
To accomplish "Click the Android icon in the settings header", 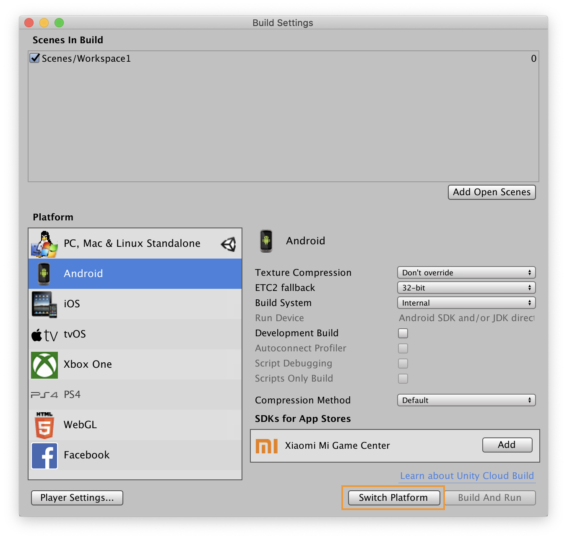I will tap(266, 241).
